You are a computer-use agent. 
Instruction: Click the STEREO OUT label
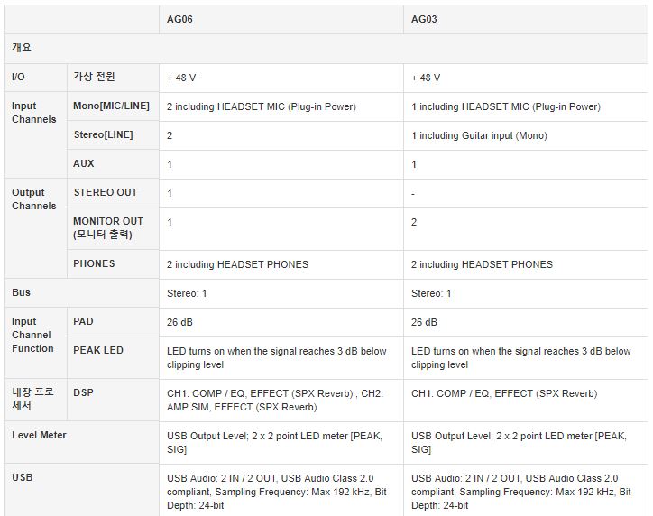pos(106,192)
